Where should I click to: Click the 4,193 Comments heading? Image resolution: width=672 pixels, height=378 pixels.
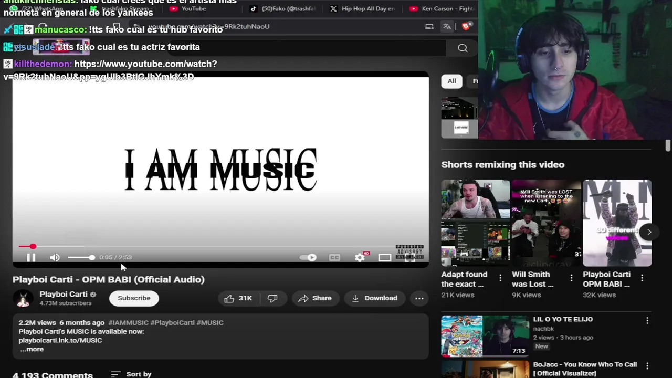pos(52,375)
